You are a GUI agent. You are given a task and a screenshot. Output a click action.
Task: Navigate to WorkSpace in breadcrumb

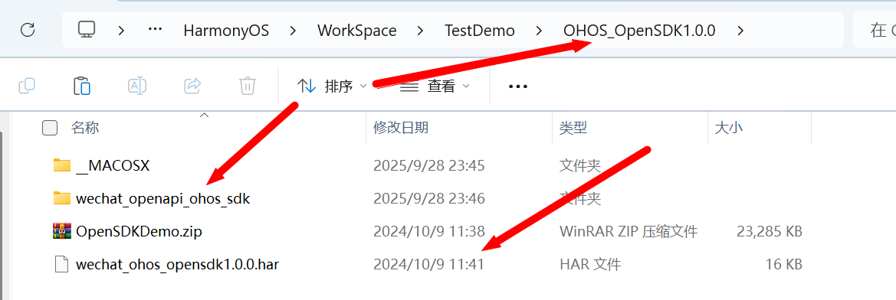point(357,30)
